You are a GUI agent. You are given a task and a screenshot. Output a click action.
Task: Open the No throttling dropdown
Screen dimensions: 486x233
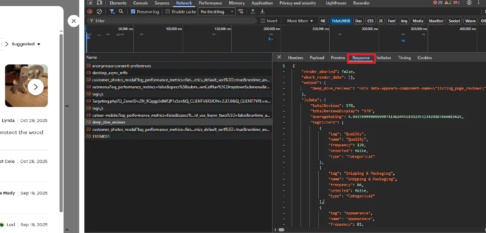click(x=217, y=12)
